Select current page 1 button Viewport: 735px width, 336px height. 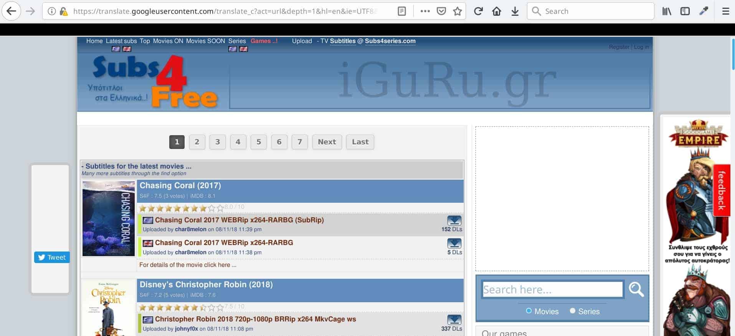[x=177, y=142]
